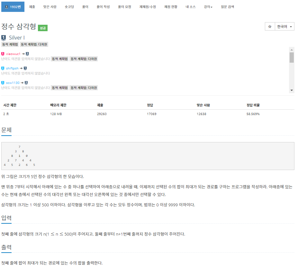The image size is (297, 269).
Task: Click the voted tier icon after scw1130's arrow
Action: (x=26, y=83)
